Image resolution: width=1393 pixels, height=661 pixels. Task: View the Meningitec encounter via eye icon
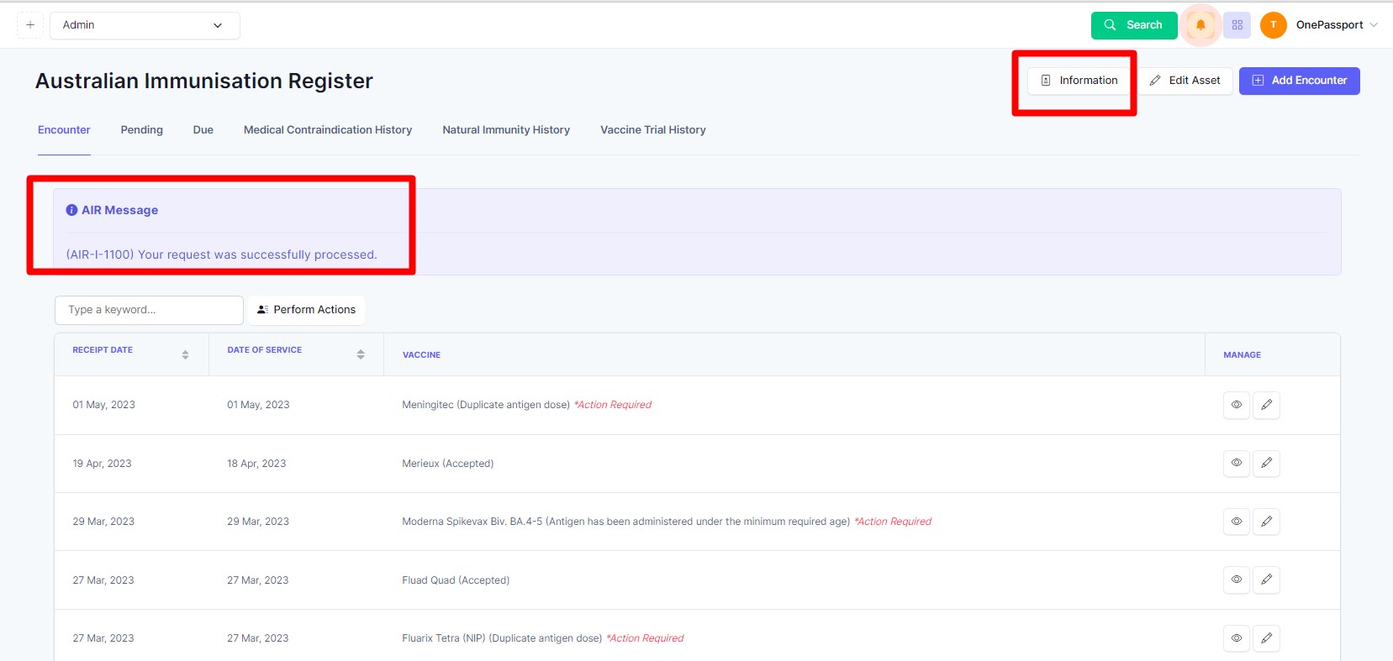1236,405
